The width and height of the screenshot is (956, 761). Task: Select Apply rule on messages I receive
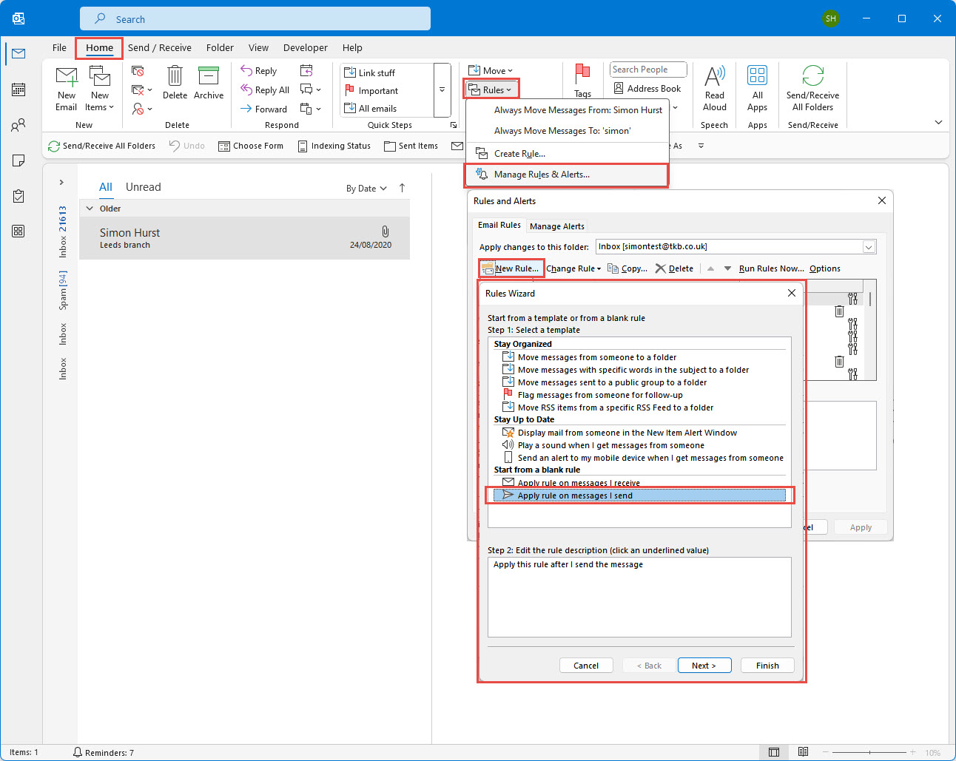[578, 483]
